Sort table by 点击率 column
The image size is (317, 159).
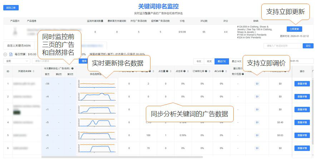[188, 71]
